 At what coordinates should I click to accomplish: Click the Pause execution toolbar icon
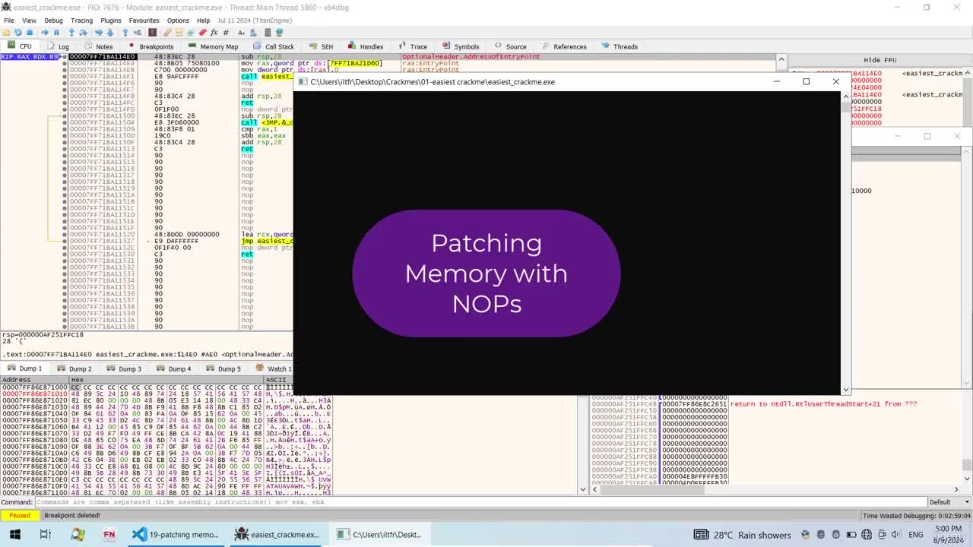[56, 33]
